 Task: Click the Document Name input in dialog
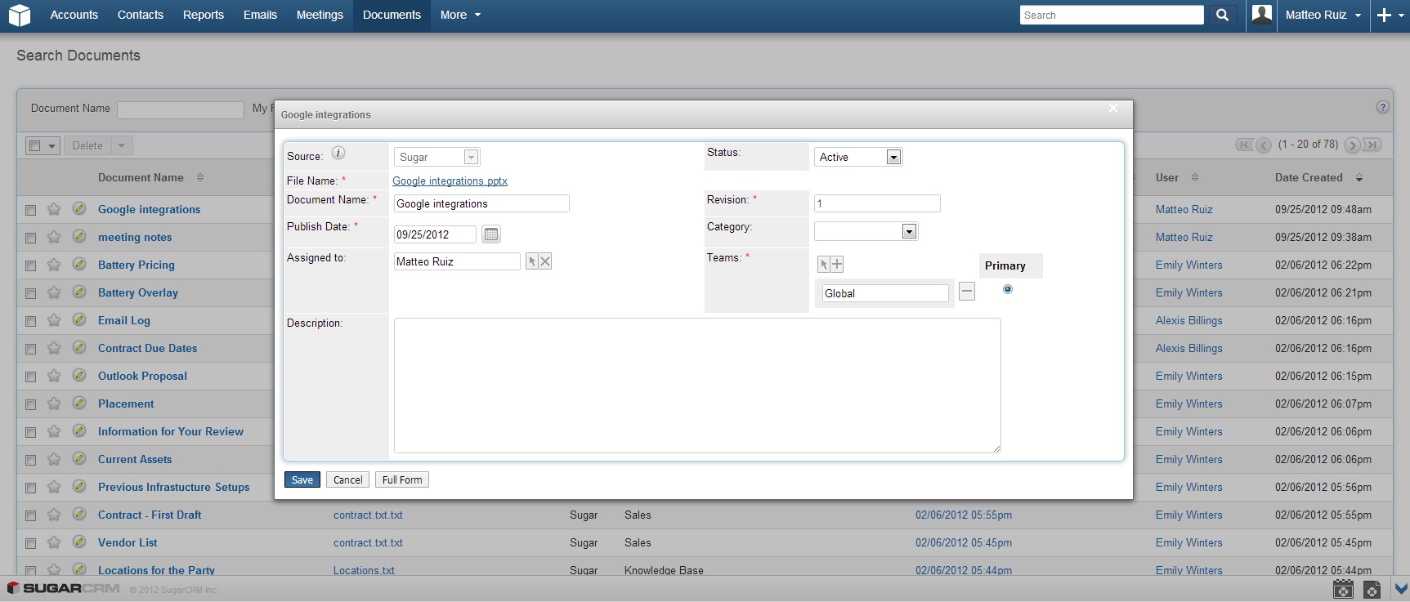coord(481,203)
